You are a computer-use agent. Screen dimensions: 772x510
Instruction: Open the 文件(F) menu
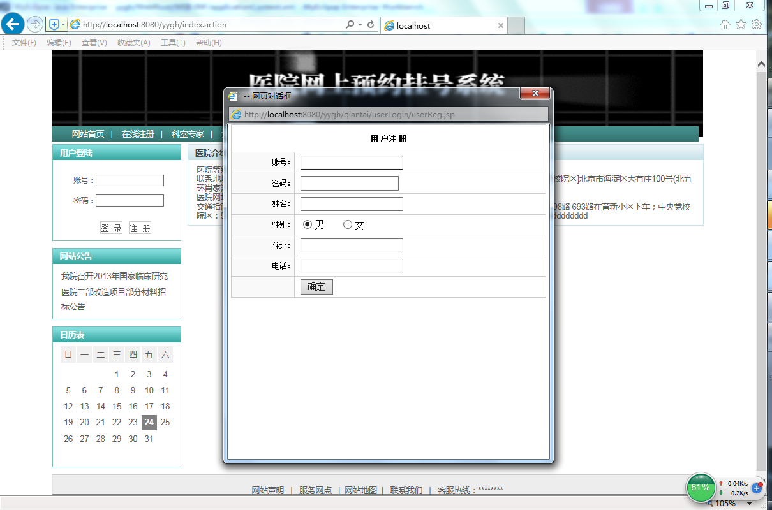pos(24,43)
